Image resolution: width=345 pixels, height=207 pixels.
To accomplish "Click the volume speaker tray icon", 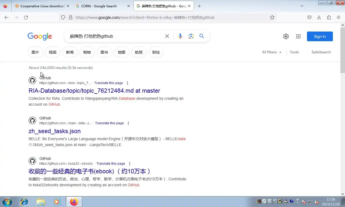I will (317, 202).
